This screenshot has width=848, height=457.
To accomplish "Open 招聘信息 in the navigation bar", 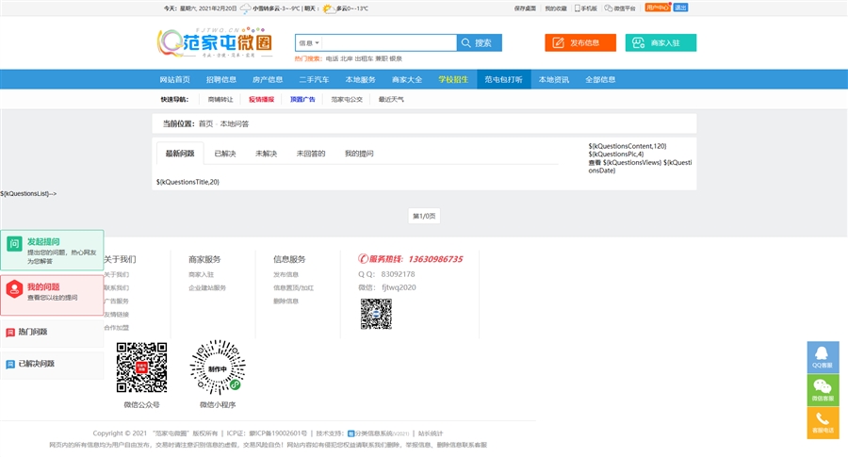I will [x=221, y=80].
